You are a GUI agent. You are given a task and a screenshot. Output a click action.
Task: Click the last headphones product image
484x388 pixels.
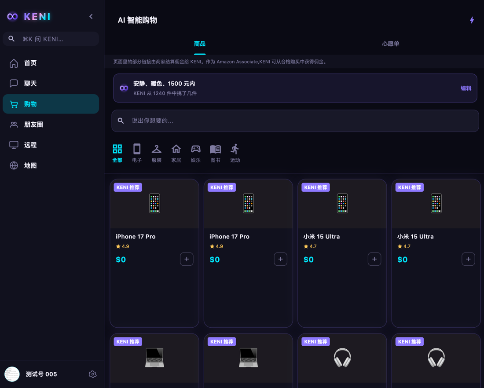point(436,358)
